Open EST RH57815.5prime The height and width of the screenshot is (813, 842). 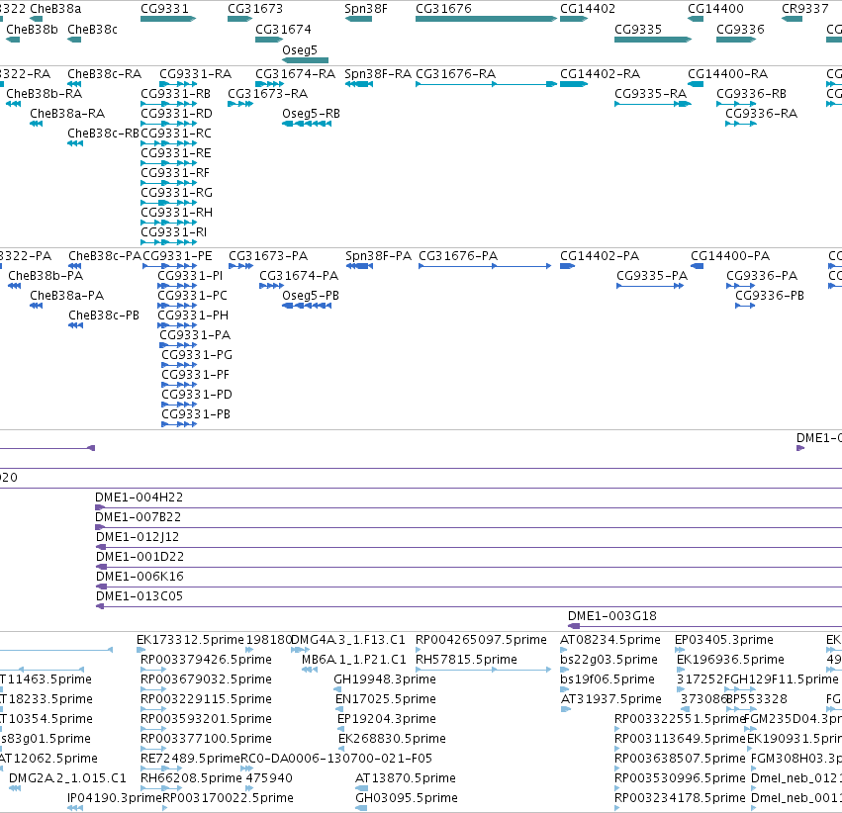[466, 659]
